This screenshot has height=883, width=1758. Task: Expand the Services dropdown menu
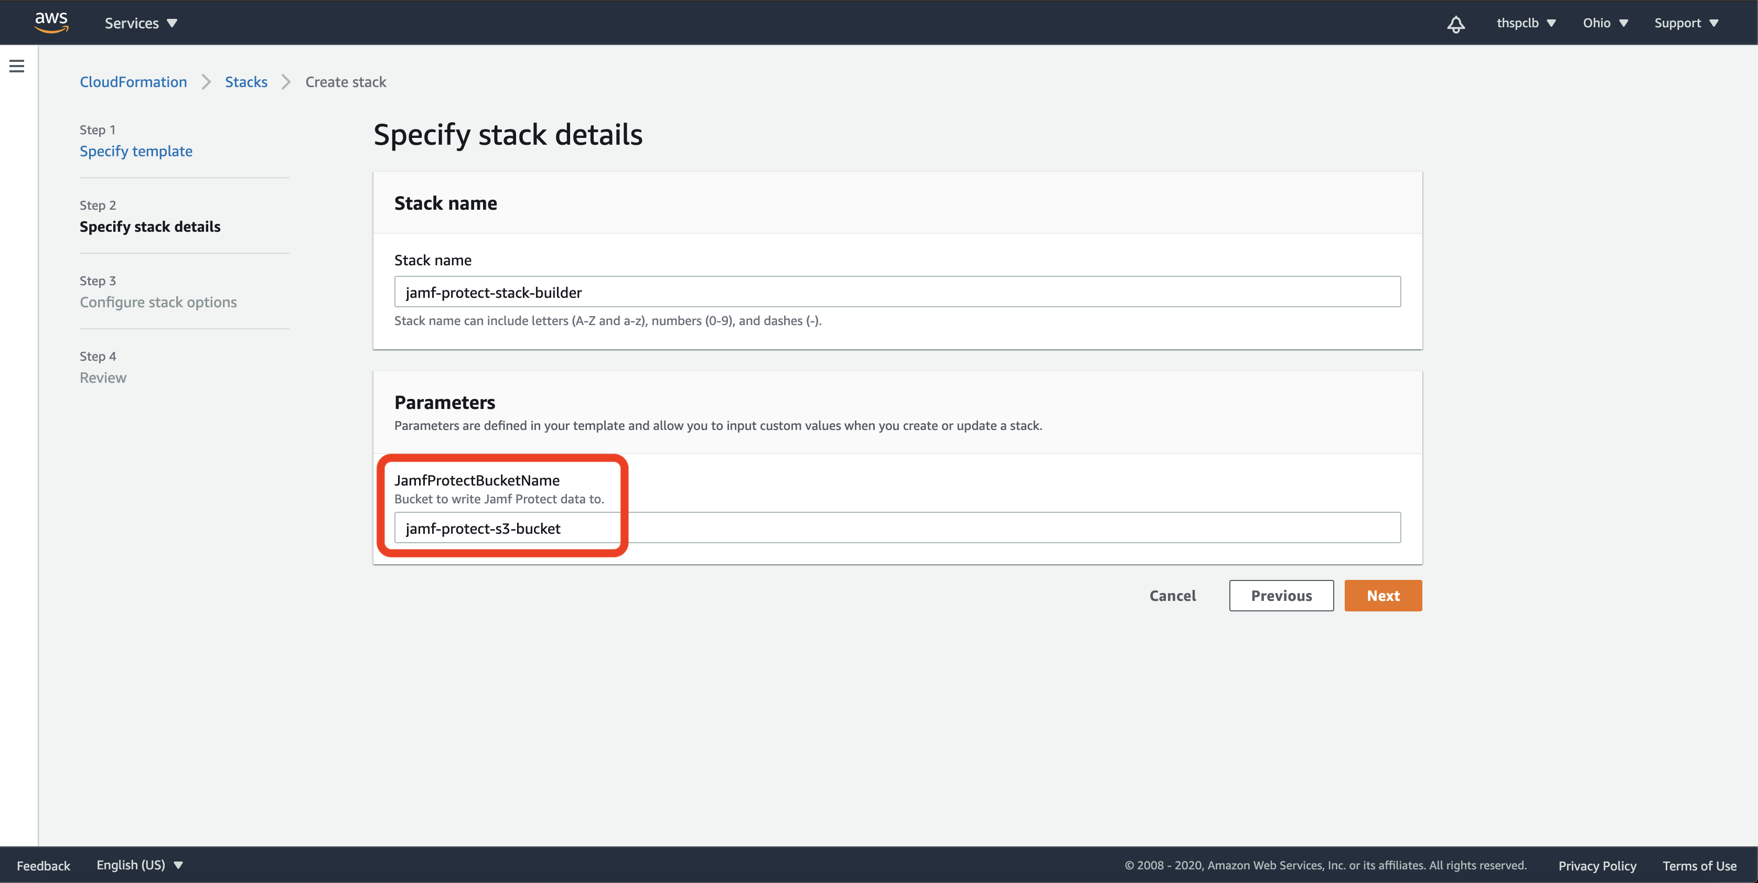(141, 23)
